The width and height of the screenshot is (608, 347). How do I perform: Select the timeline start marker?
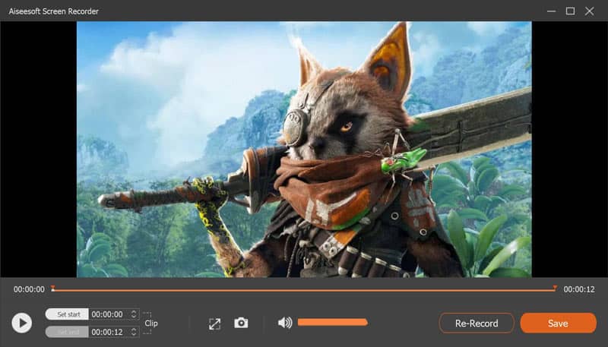(52, 288)
